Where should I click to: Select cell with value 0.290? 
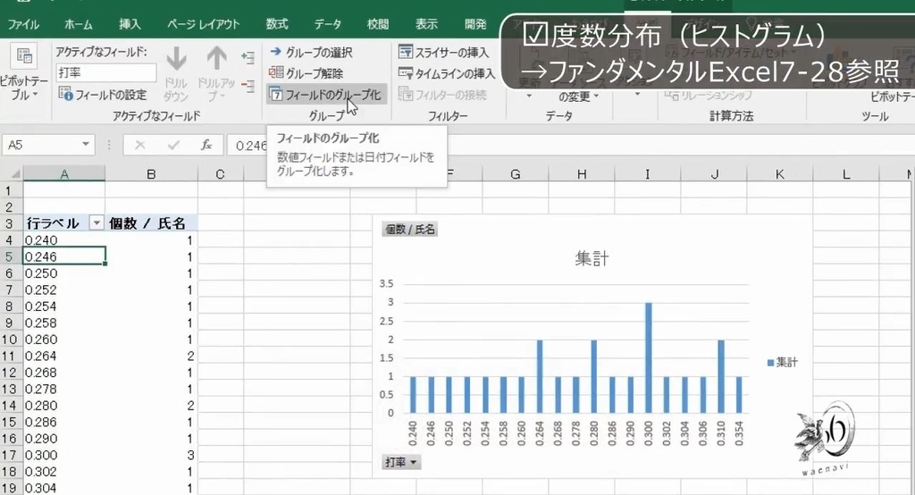[64, 439]
